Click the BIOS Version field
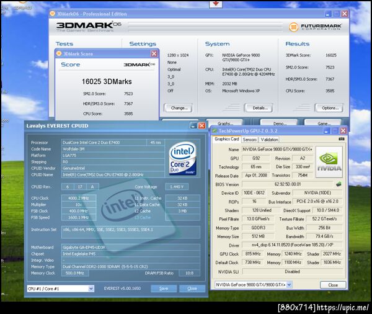The width and height of the screenshot is (372, 314). coord(287,184)
